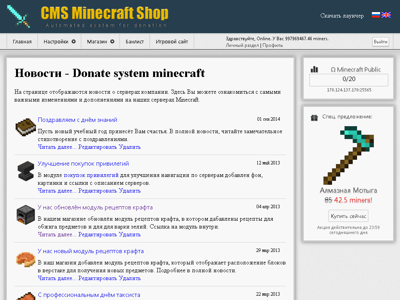Screen dimensions: 400x300
Task: Expand the Магазин dropdown menu
Action: tap(100, 42)
